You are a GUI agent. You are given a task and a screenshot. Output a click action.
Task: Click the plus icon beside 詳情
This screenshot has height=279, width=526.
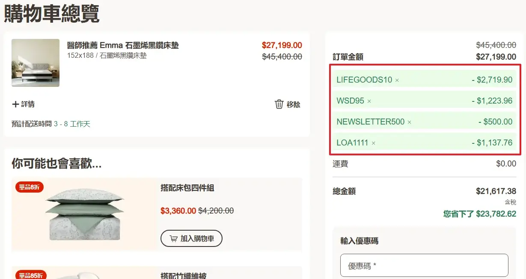tap(15, 104)
